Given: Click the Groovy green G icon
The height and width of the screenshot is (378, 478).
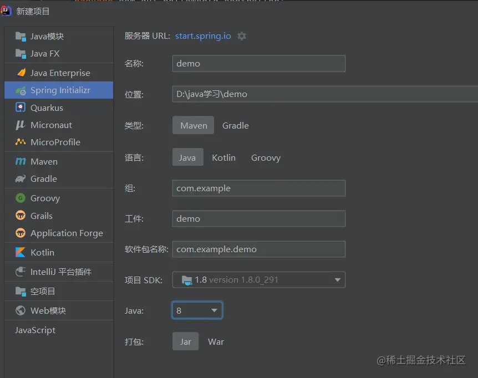Looking at the screenshot, I should [x=21, y=198].
